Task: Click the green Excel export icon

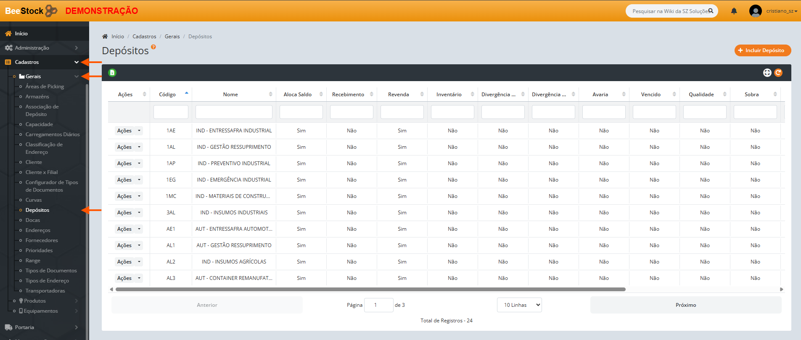Action: (112, 73)
